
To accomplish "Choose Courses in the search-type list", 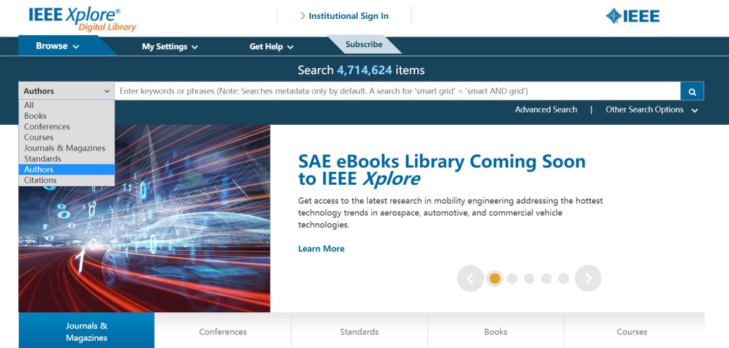I will [66, 138].
